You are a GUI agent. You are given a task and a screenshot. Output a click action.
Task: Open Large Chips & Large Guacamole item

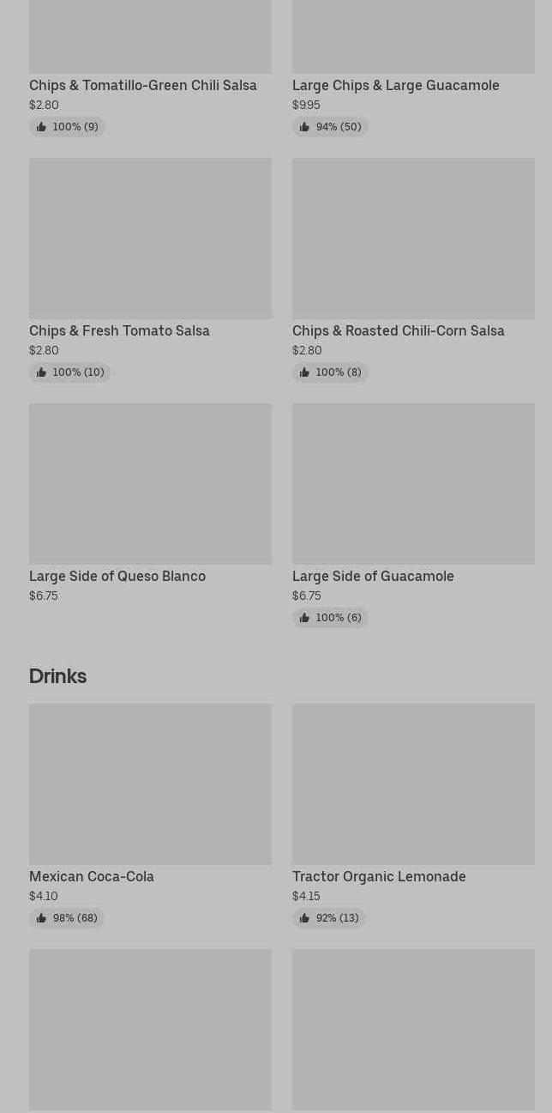pos(395,85)
